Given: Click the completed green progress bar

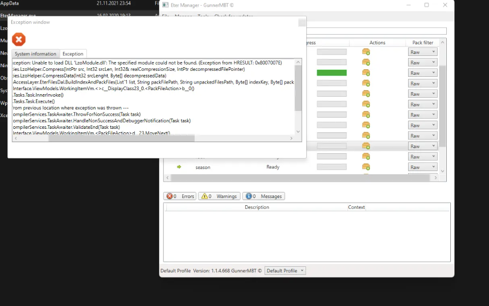Looking at the screenshot, I should (x=331, y=73).
